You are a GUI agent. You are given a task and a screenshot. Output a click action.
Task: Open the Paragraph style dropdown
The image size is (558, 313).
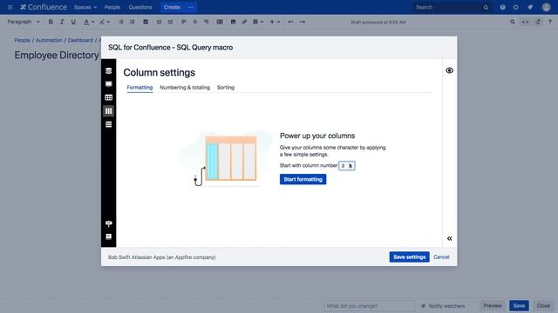(24, 22)
